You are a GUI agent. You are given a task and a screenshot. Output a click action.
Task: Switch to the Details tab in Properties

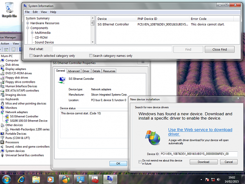(96, 71)
